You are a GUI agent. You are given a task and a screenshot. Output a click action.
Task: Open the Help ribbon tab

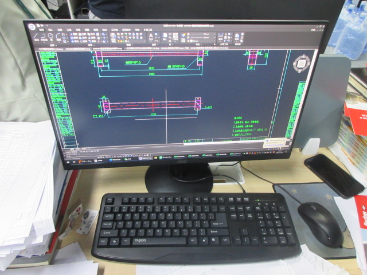click(x=138, y=30)
